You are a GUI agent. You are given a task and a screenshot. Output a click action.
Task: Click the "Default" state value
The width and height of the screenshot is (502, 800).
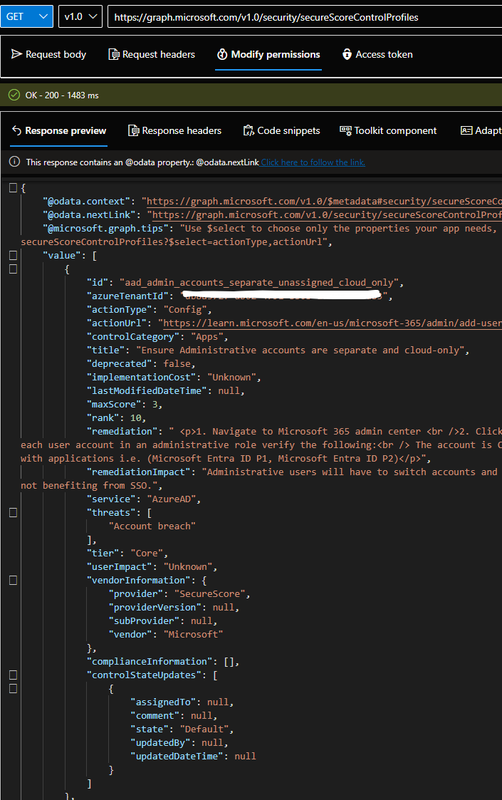204,729
